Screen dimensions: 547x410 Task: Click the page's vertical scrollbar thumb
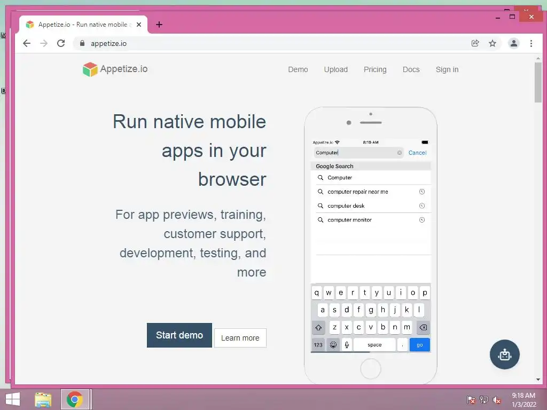point(538,82)
